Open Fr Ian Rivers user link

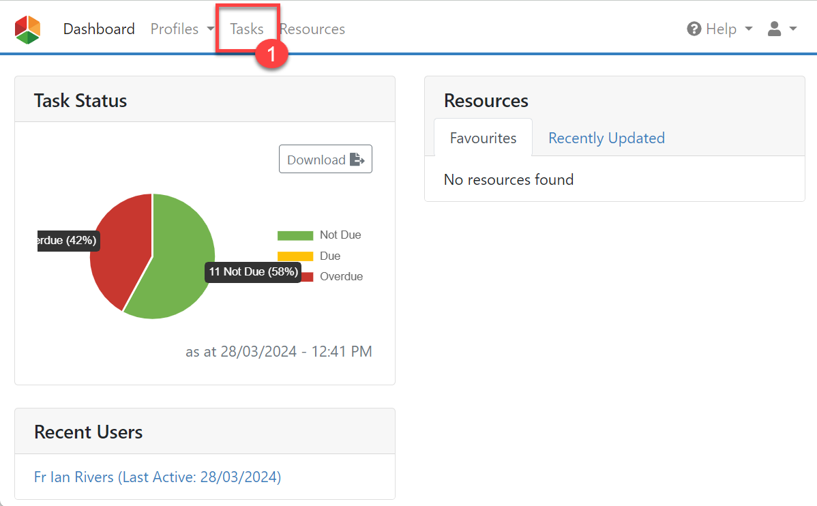(158, 477)
